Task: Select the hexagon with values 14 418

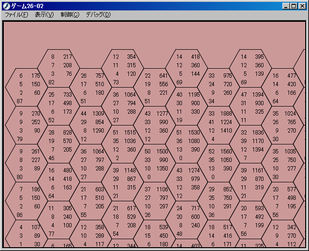Action: [x=186, y=68]
